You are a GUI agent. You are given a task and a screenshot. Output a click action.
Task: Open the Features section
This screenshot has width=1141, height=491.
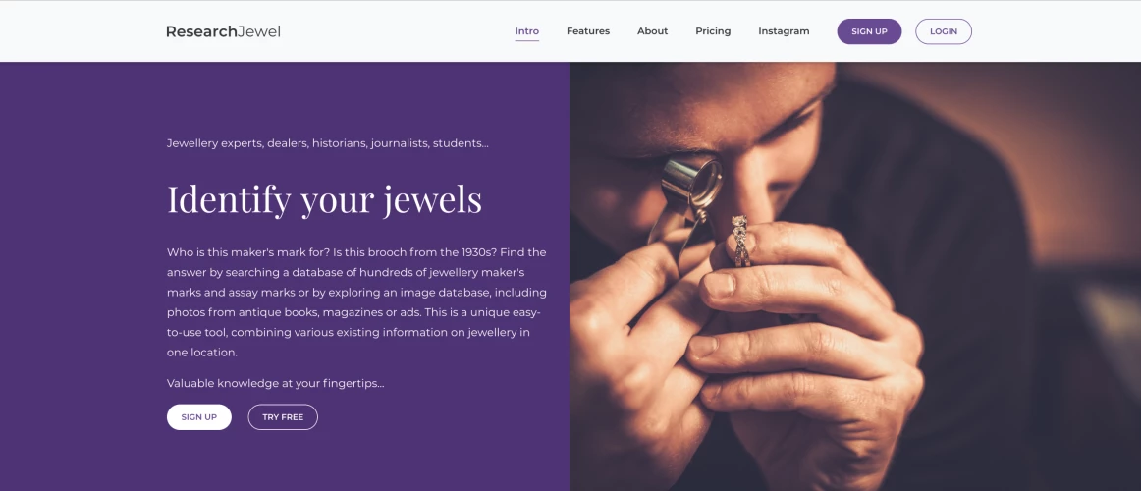pos(588,31)
